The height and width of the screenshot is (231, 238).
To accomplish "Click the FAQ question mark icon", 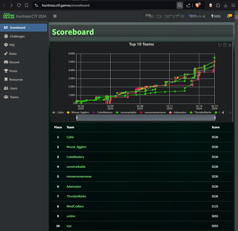I will pos(6,45).
